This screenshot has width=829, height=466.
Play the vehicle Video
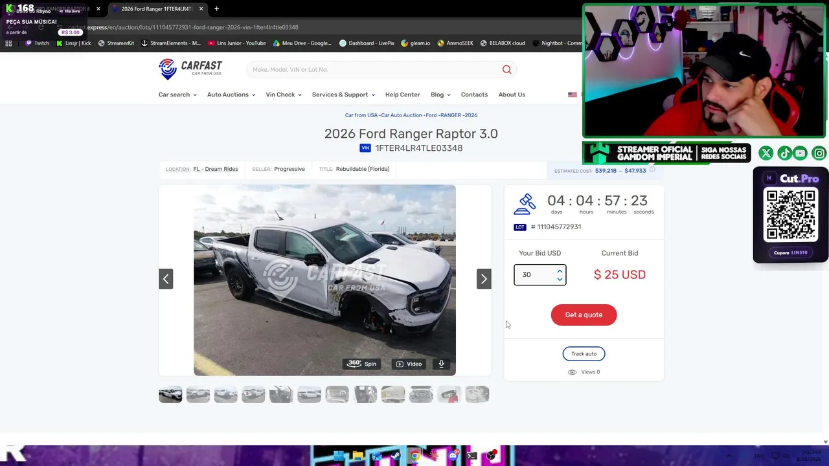click(x=409, y=364)
